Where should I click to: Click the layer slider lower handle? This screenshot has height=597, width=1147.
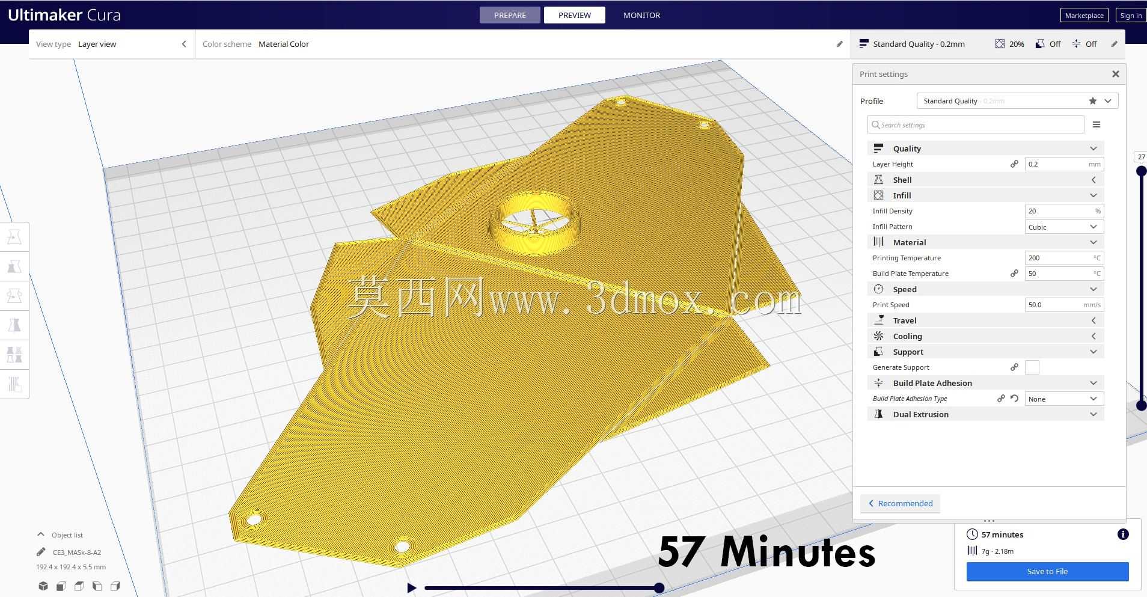tap(1141, 406)
